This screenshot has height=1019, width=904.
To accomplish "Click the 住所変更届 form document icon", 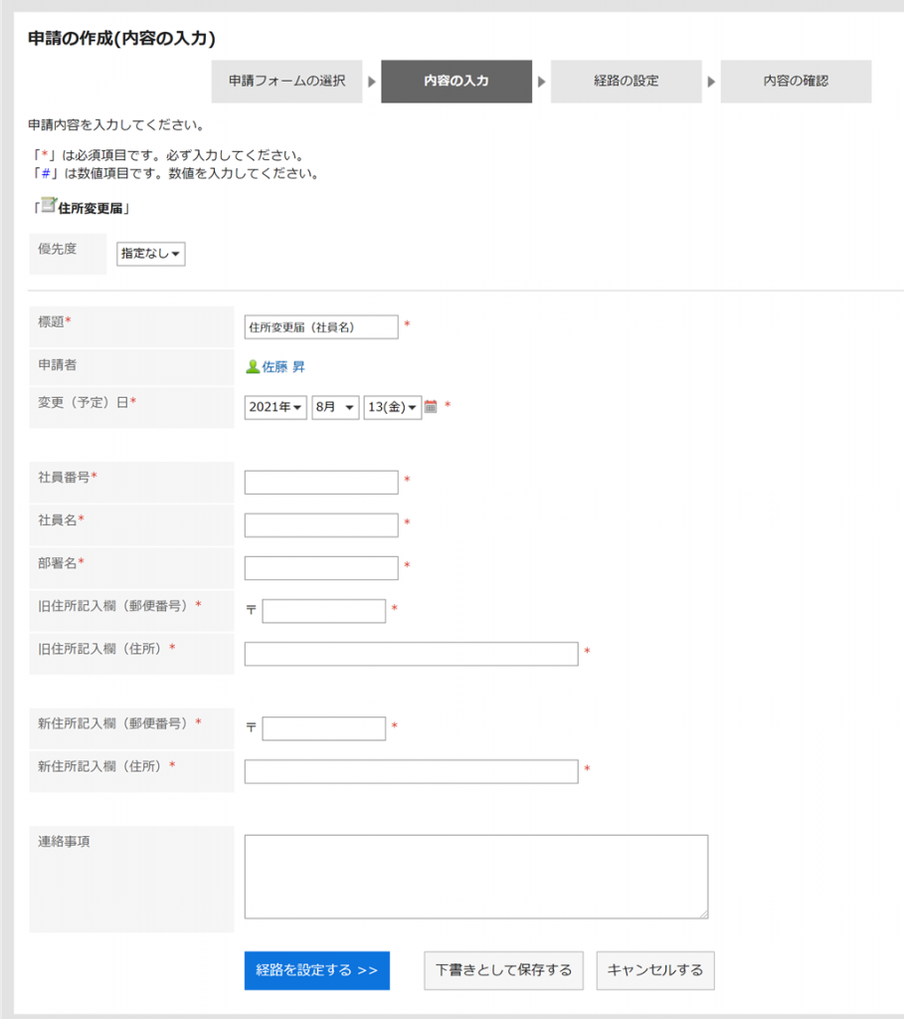I will click(x=49, y=205).
